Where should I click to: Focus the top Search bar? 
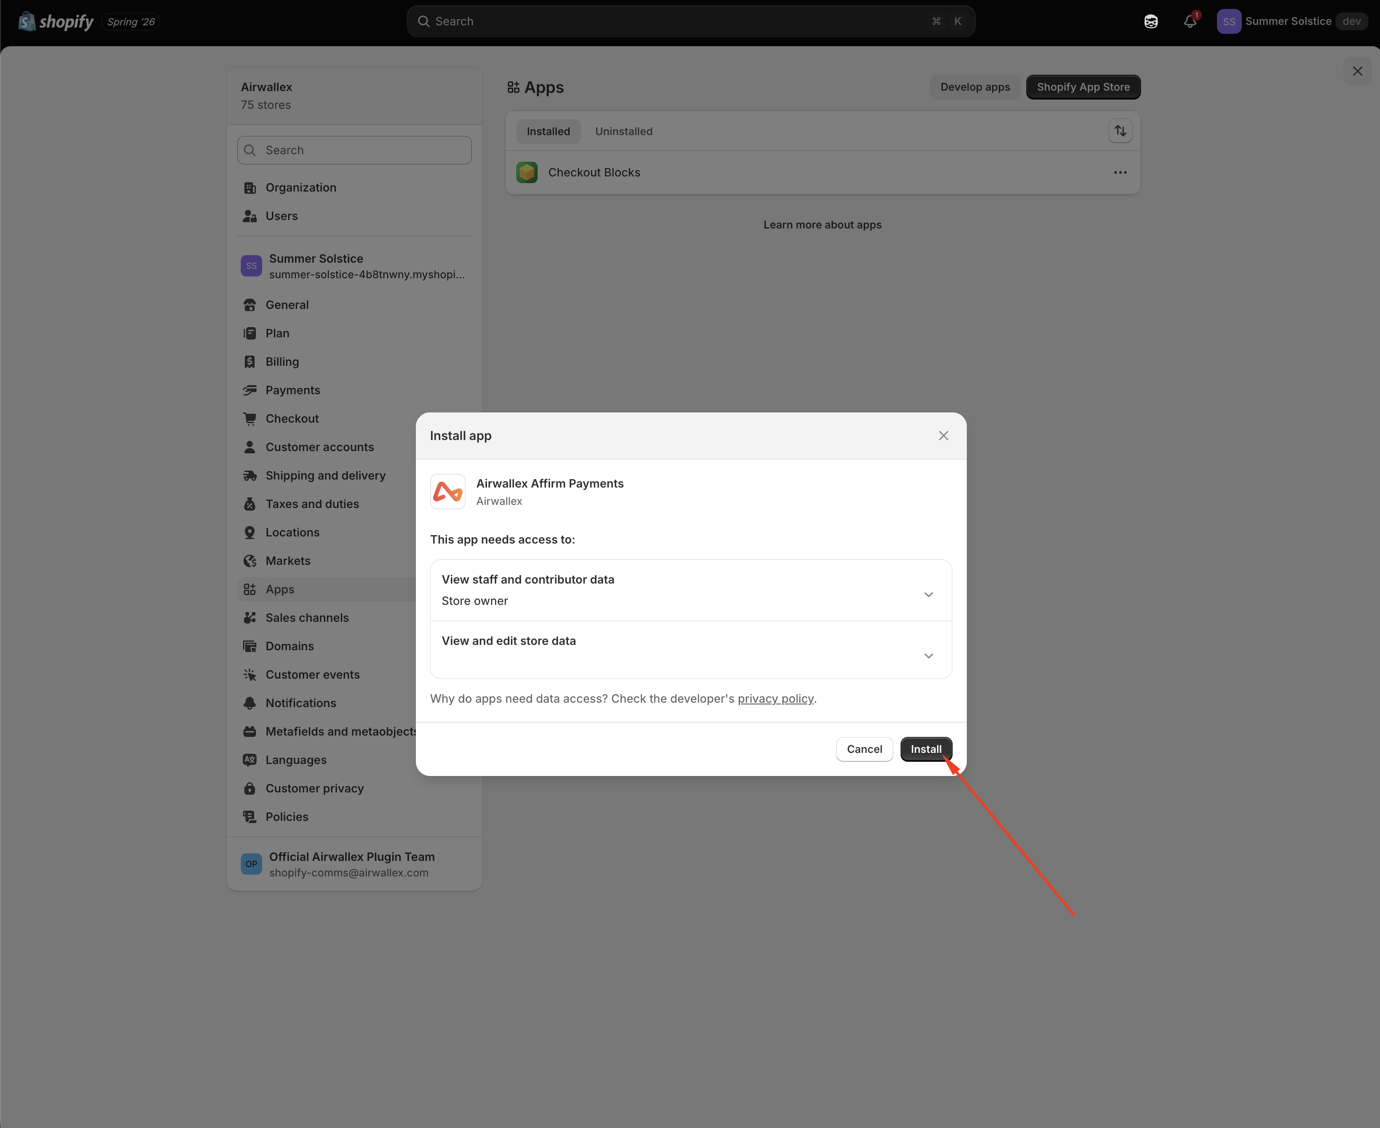(x=691, y=21)
